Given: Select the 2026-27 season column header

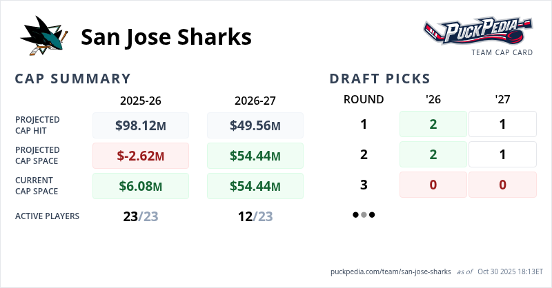Looking at the screenshot, I should (255, 100).
